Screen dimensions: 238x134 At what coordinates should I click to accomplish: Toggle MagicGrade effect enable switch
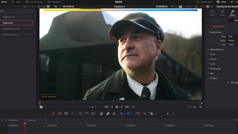coord(209,26)
